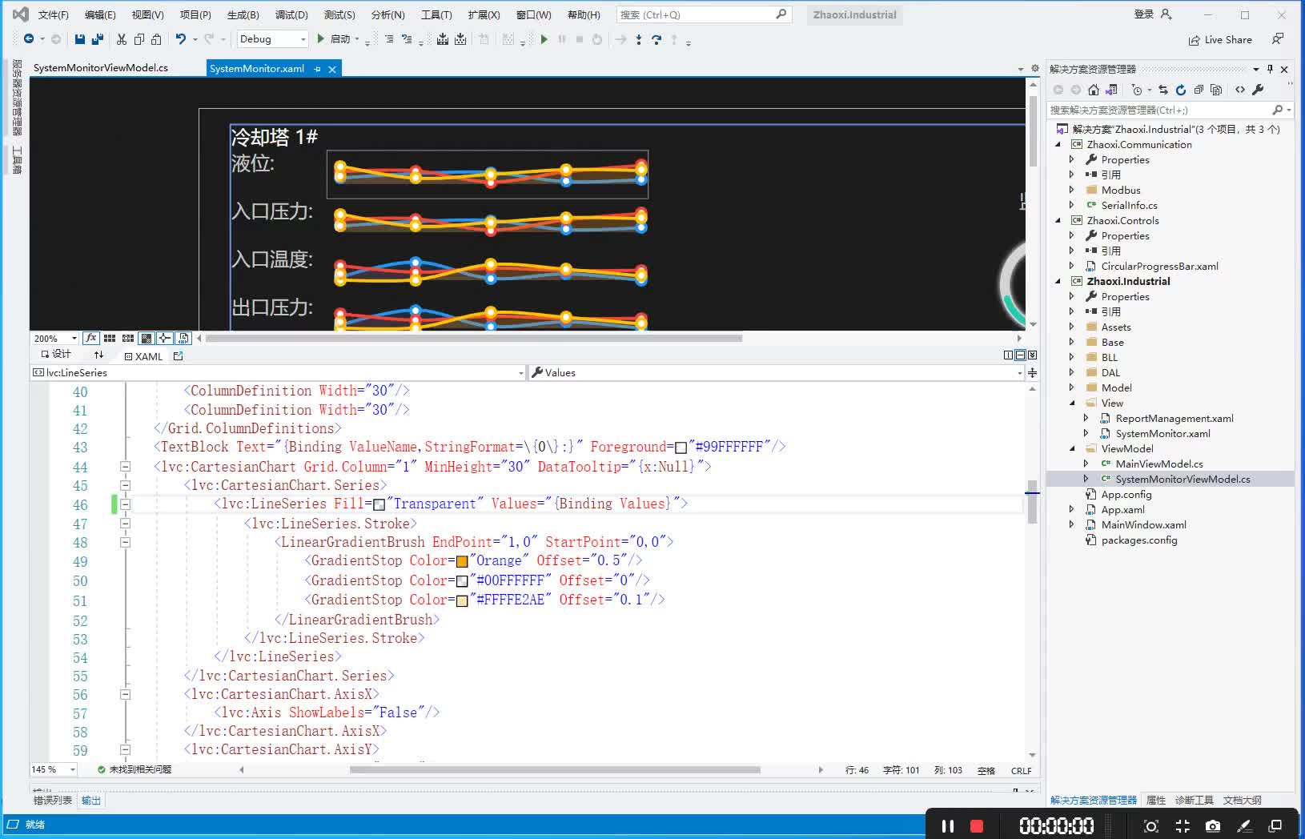Swap the design and XAML panes
1305x839 pixels.
click(98, 355)
